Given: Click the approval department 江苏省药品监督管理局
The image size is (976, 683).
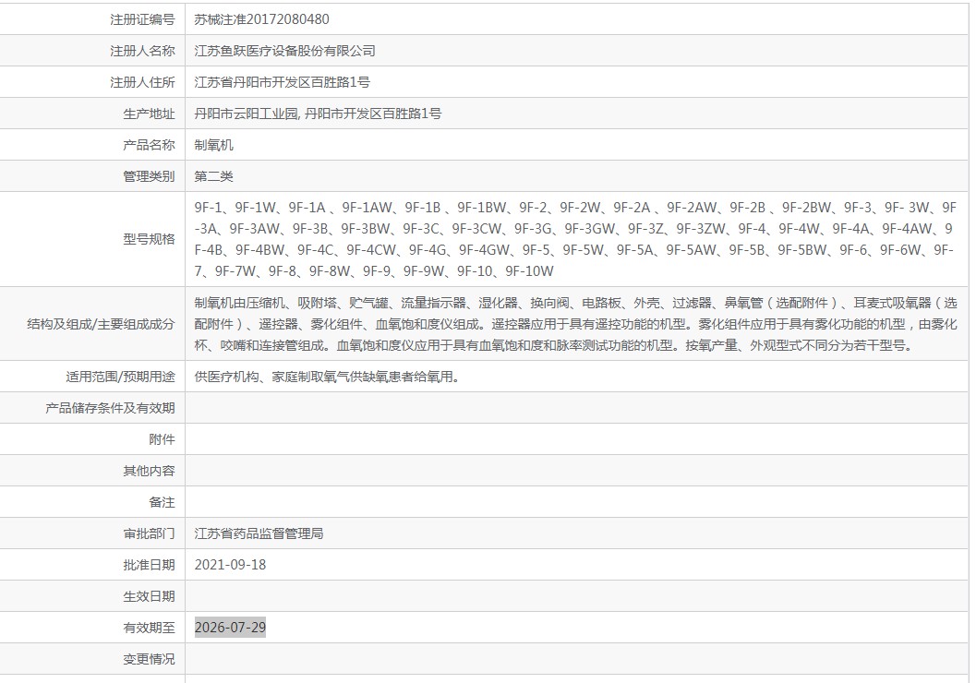Looking at the screenshot, I should (x=259, y=533).
